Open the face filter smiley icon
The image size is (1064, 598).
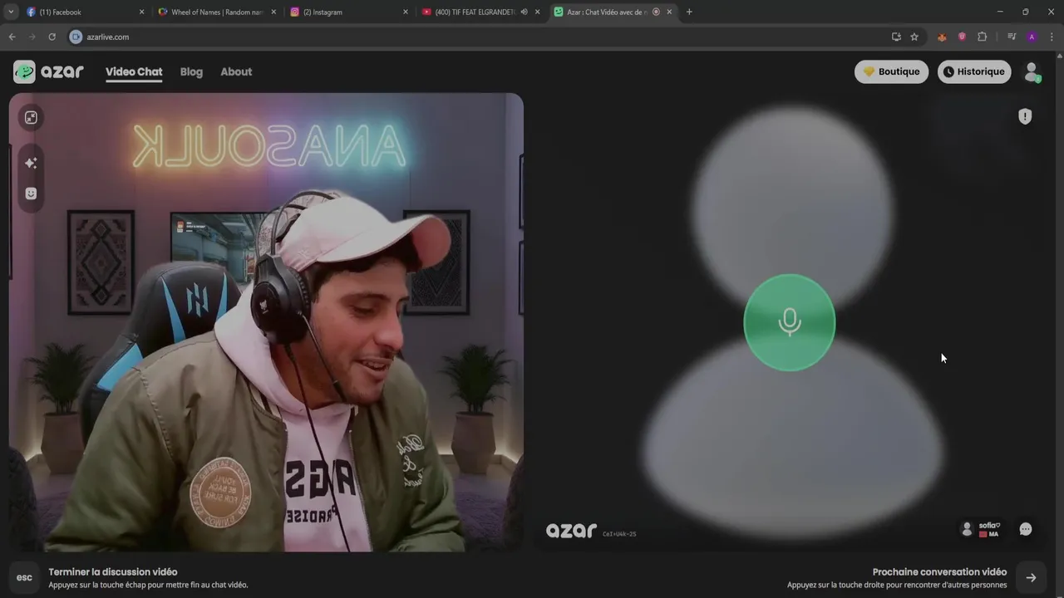click(x=31, y=194)
